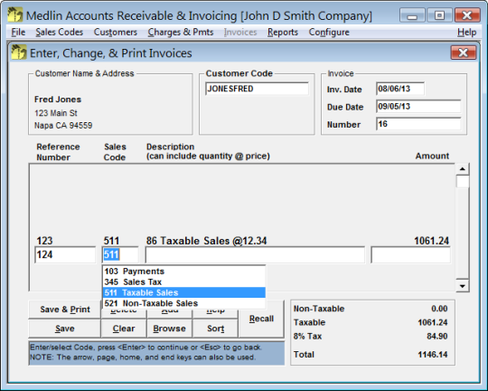Select 103 Payments from code list

point(184,272)
